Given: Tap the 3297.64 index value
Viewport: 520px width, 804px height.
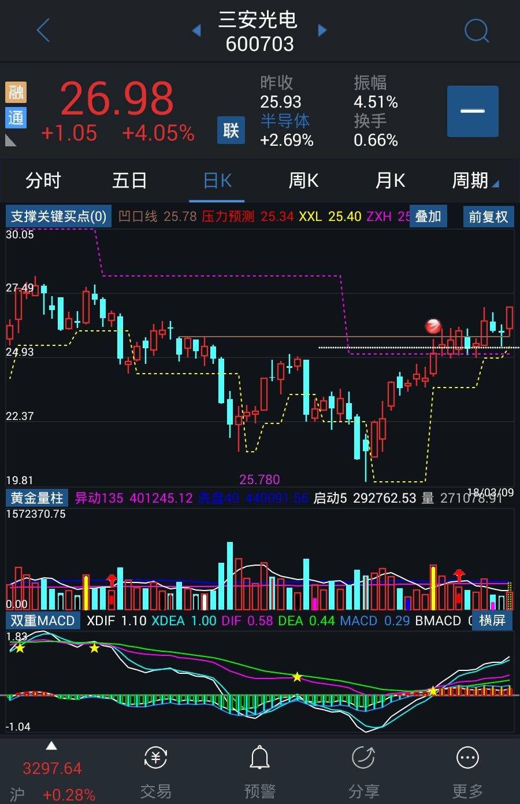Looking at the screenshot, I should [52, 768].
